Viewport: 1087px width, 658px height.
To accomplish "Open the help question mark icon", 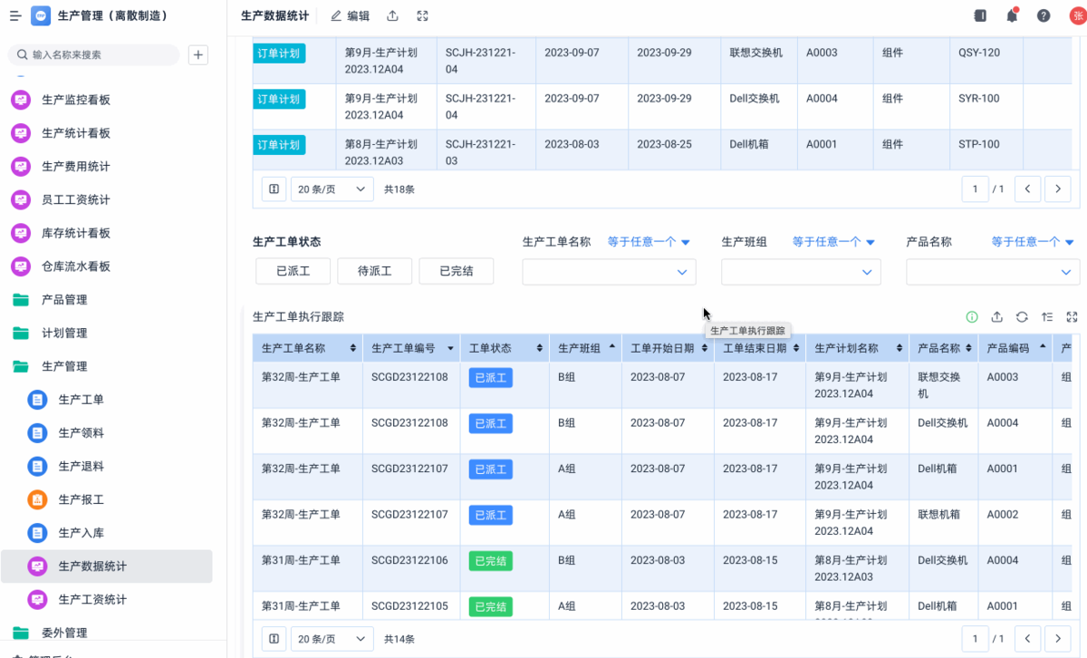I will [1044, 15].
